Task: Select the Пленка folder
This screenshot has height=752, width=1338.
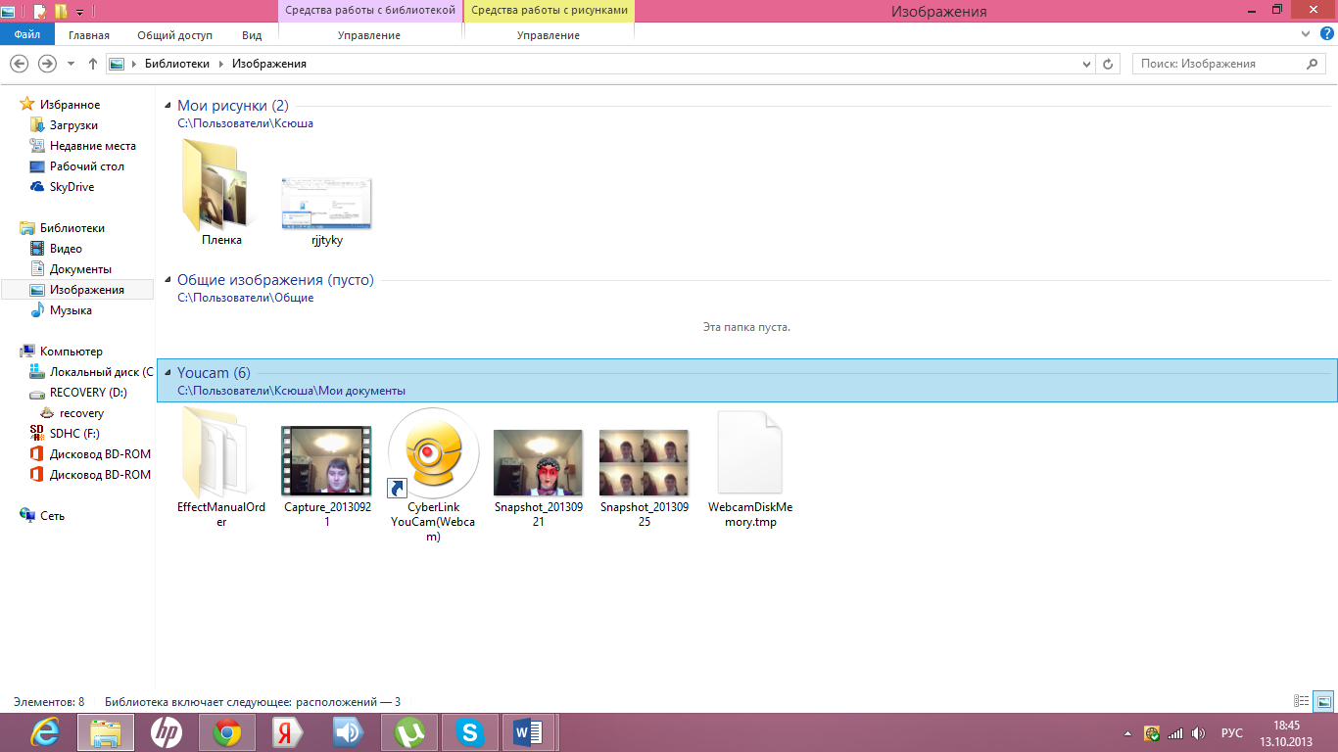Action: [x=221, y=194]
